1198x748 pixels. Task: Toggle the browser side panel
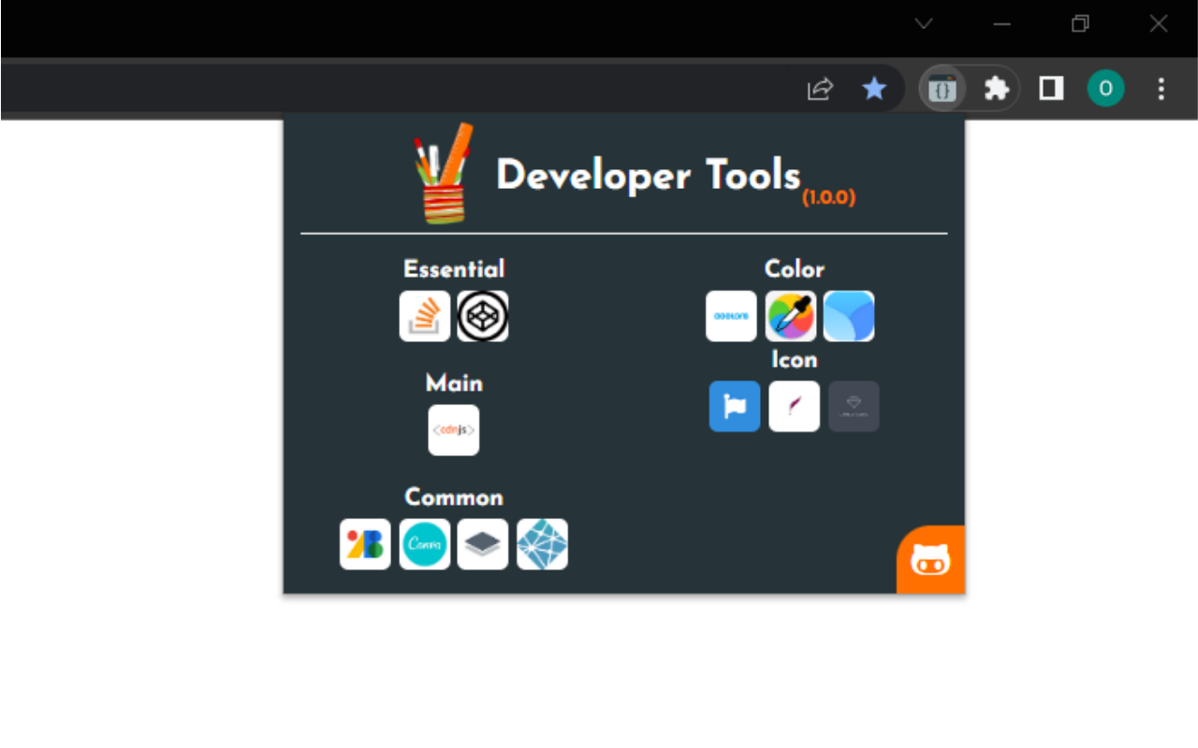[x=1050, y=88]
